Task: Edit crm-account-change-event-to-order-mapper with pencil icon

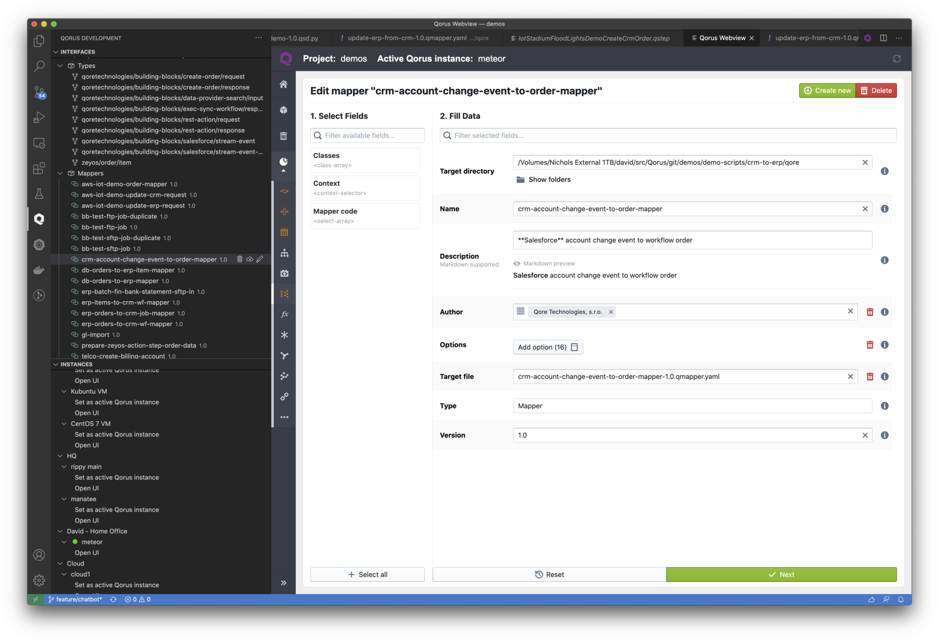Action: [260, 259]
